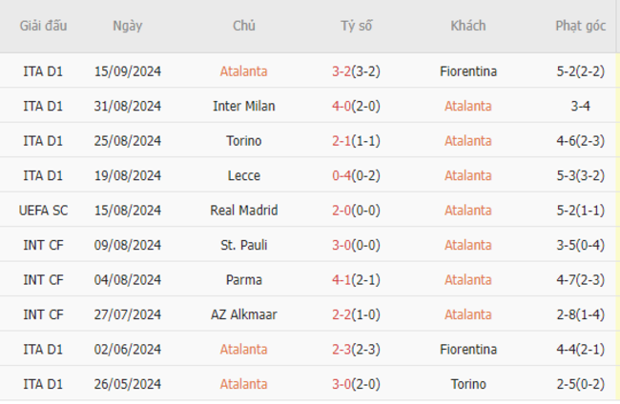Select the Parma team name

click(x=243, y=280)
